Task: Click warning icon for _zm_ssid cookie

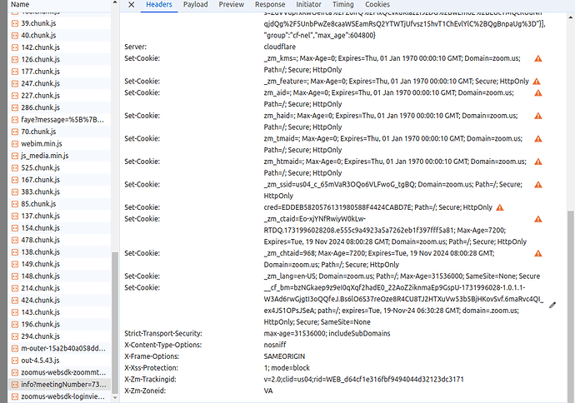Action: (538, 185)
